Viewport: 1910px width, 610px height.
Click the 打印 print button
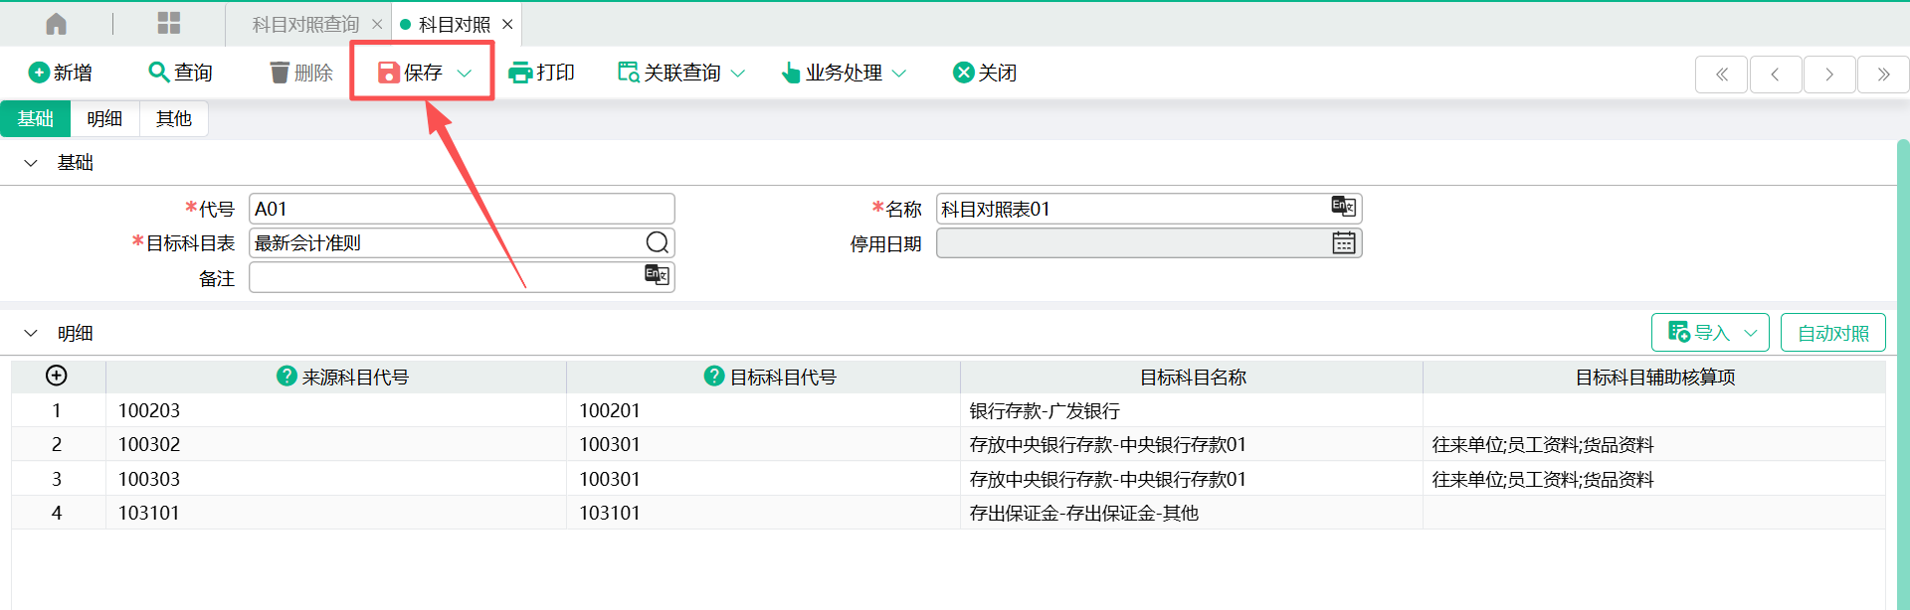coord(541,73)
